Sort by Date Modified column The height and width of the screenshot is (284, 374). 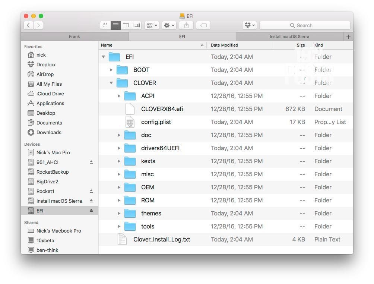[240, 45]
